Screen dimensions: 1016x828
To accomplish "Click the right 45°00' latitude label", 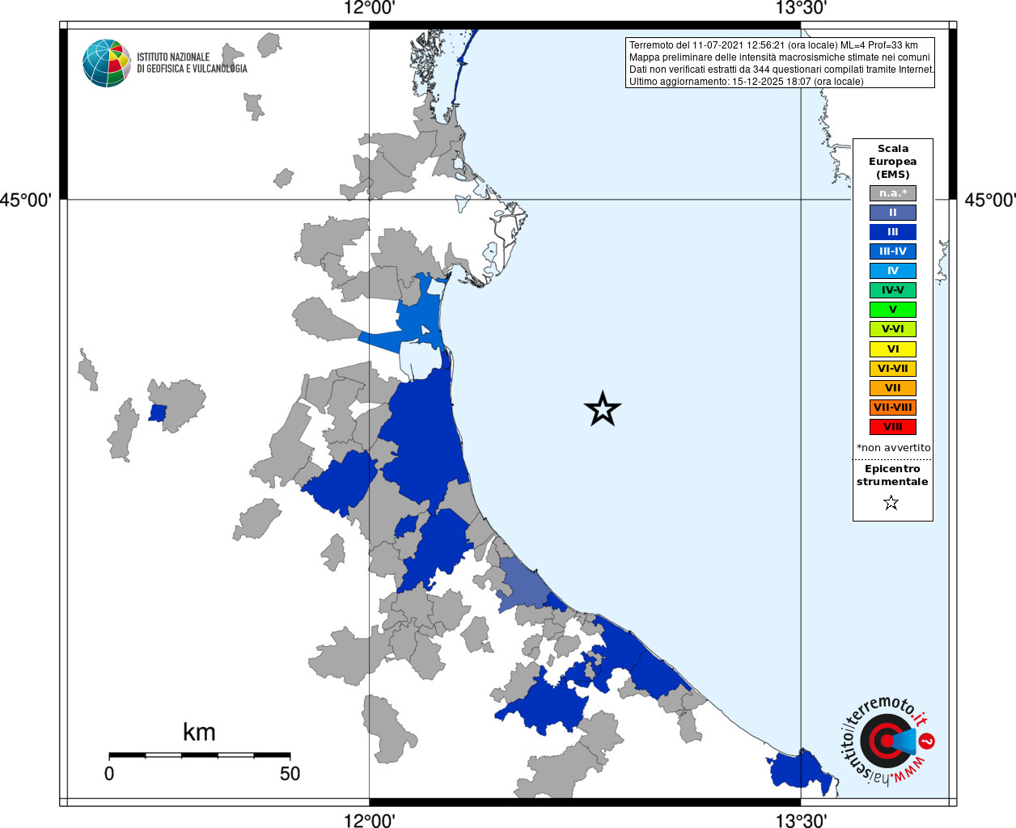I will (x=989, y=200).
